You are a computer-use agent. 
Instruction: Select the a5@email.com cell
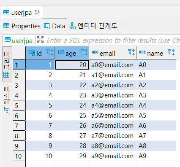click(x=112, y=116)
